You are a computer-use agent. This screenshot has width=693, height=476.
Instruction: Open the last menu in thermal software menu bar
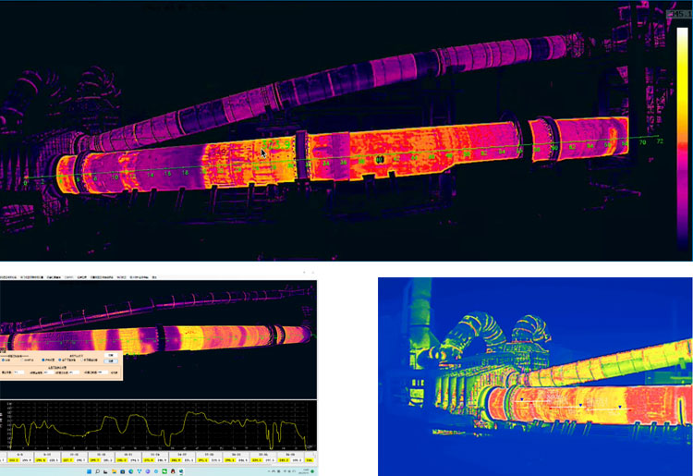click(154, 277)
